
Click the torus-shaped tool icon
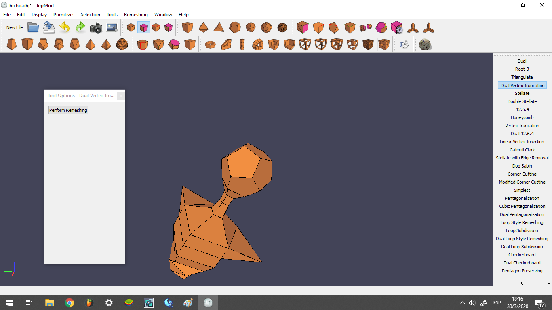(210, 44)
